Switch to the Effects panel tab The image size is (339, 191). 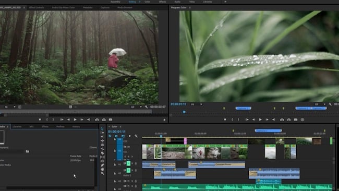[x=45, y=126]
